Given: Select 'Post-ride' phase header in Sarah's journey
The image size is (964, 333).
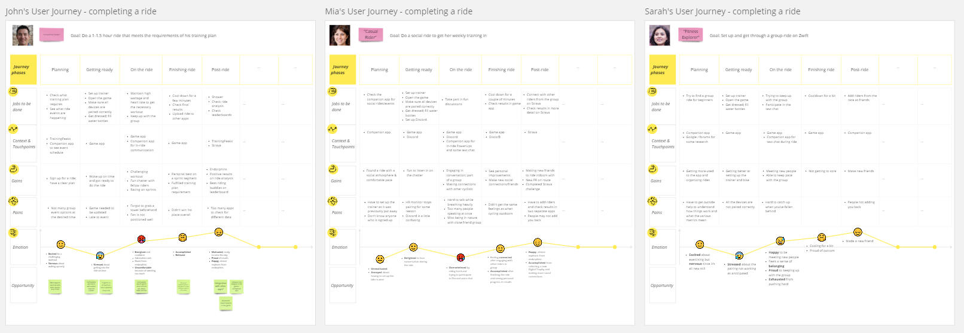Looking at the screenshot, I should (x=859, y=70).
